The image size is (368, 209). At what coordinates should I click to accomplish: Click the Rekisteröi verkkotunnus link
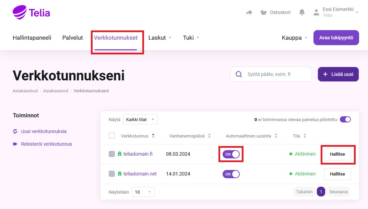point(46,144)
